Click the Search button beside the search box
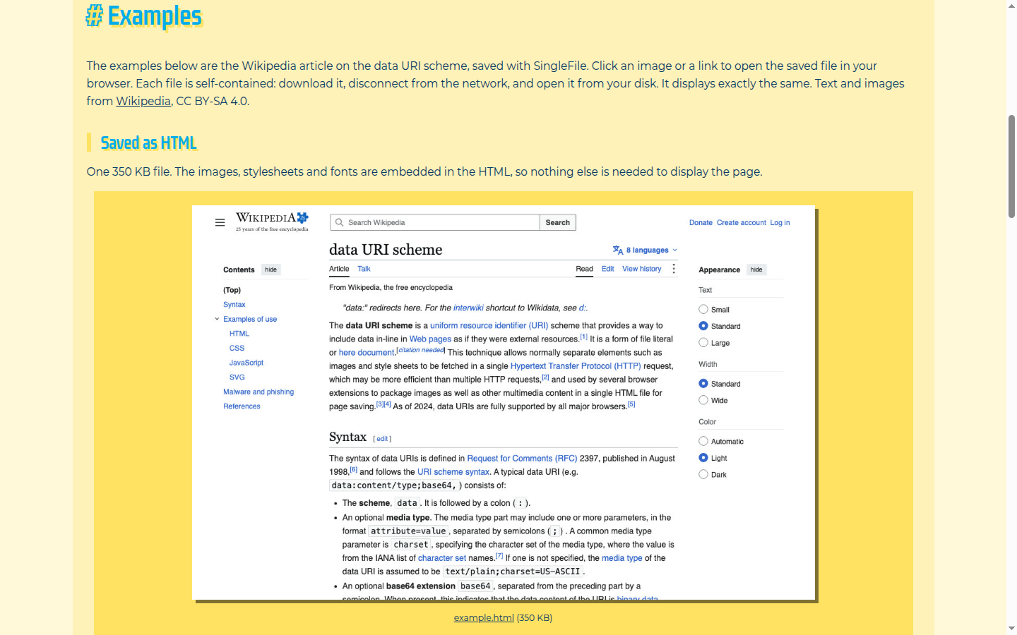 (x=558, y=222)
